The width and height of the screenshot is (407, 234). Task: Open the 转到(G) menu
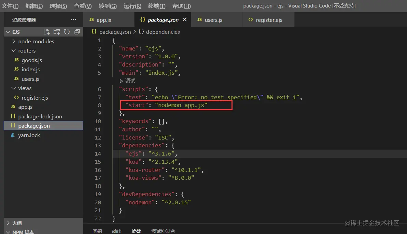(108, 6)
